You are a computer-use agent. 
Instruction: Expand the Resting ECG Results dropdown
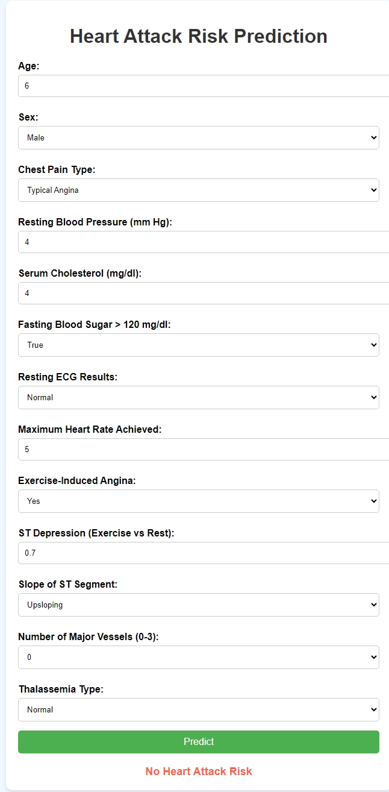pyautogui.click(x=199, y=398)
